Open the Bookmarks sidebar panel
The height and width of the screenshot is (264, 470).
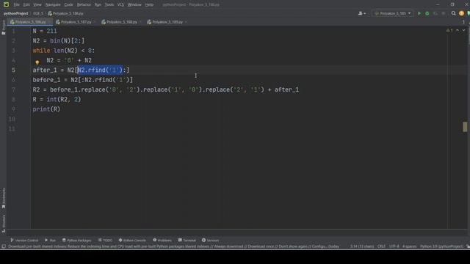point(4,198)
